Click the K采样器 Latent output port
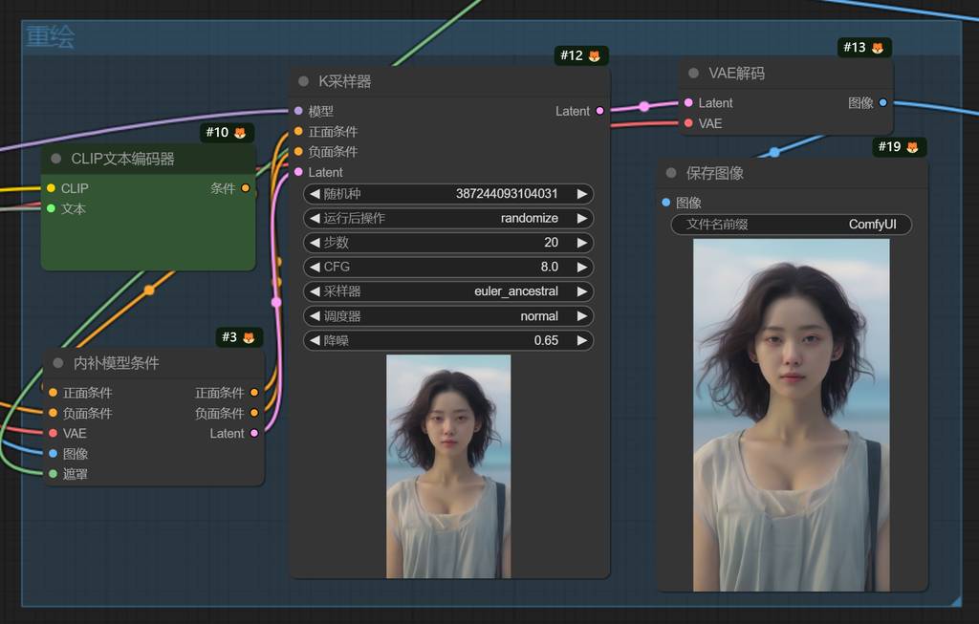This screenshot has width=979, height=624. [x=599, y=111]
